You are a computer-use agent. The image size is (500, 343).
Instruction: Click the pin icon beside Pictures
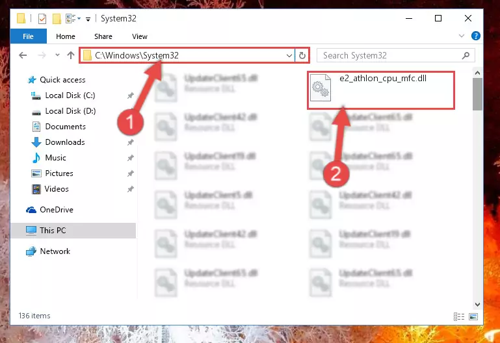pyautogui.click(x=131, y=173)
